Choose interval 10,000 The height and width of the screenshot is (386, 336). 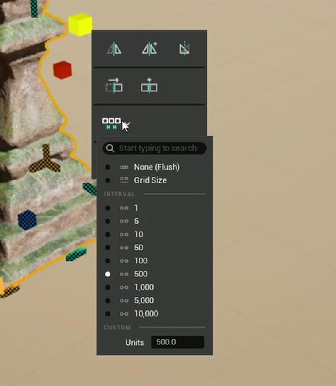tap(155, 314)
